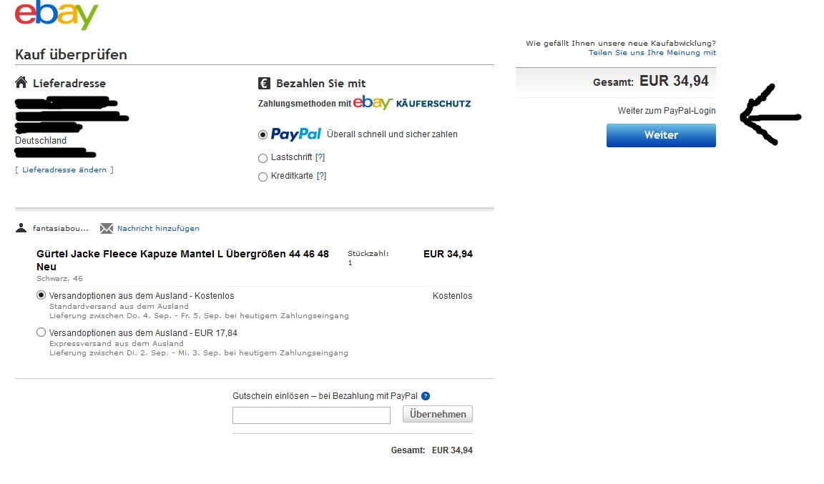Click the euro icon beside Bezahlen Sie mit

tap(264, 83)
